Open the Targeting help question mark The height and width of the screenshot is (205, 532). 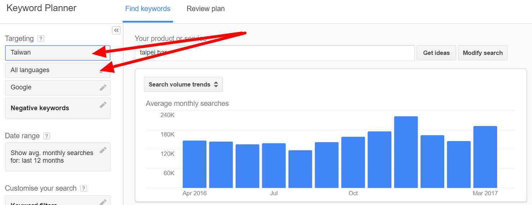coord(41,39)
